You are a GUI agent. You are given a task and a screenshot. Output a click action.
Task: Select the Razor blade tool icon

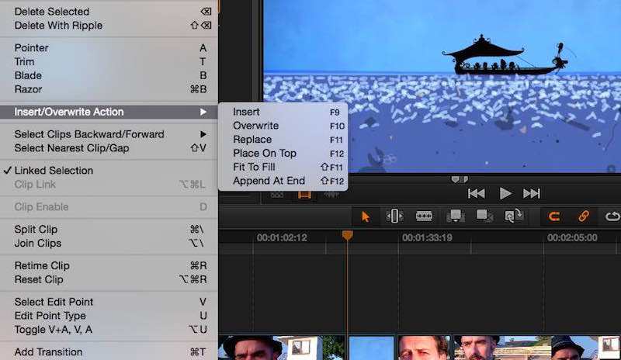click(x=424, y=216)
